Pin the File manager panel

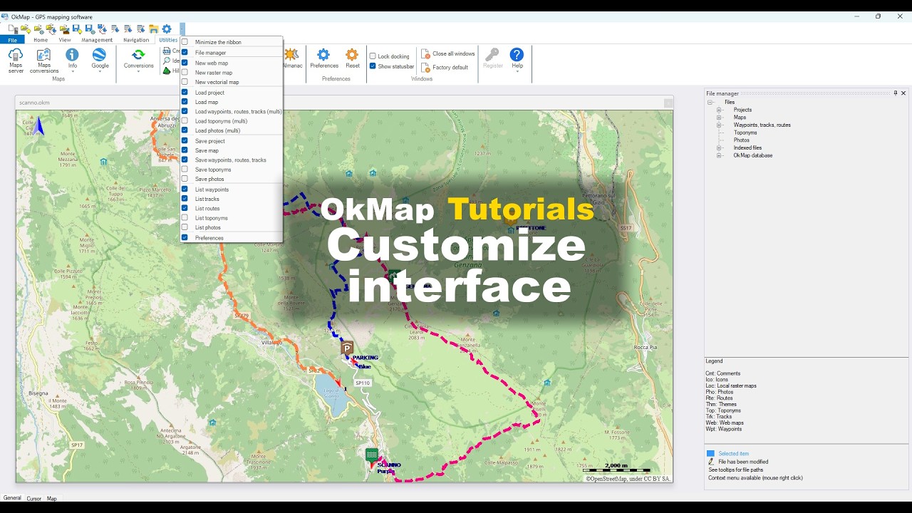896,93
